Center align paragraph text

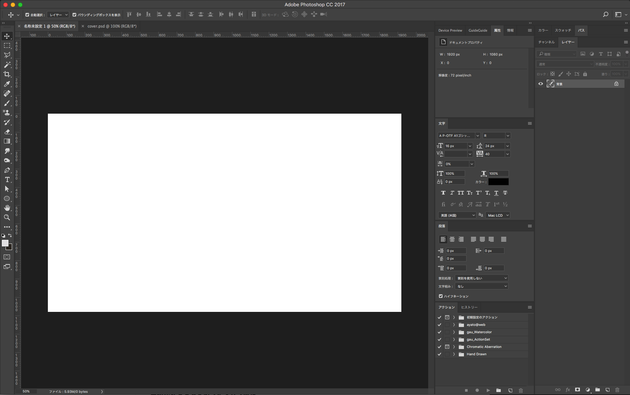click(x=452, y=239)
